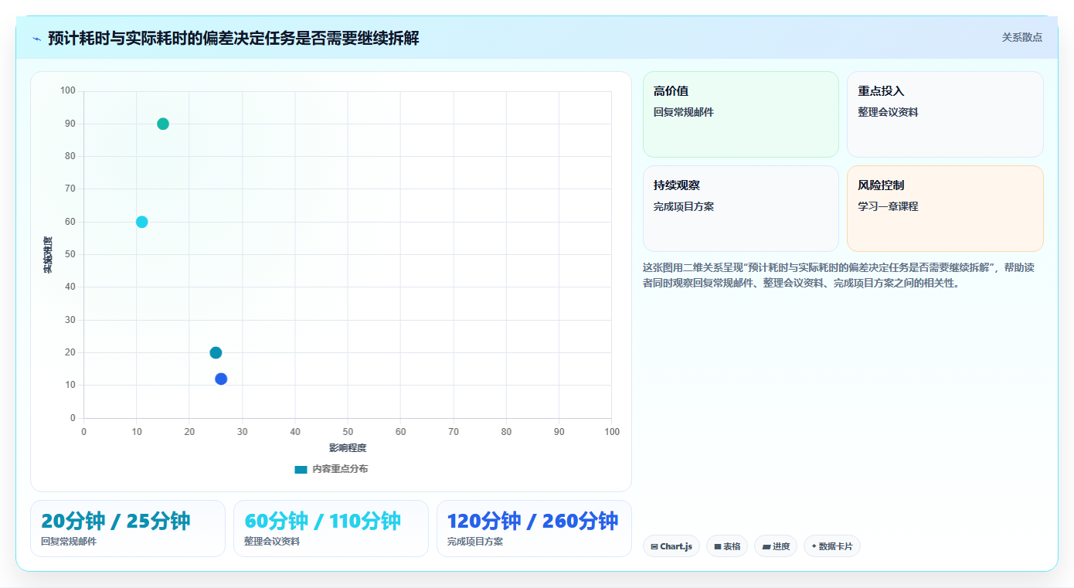This screenshot has width=1074, height=588.
Task: Toggle the 内容重点分布 legend item
Action: pos(331,469)
